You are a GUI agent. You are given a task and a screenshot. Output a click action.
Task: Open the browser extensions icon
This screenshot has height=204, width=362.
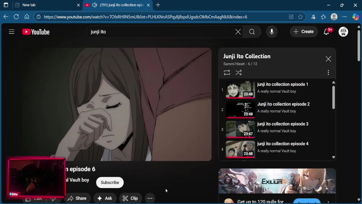click(x=313, y=17)
